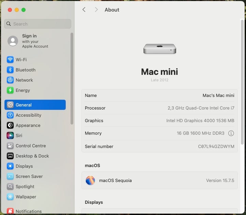
Task: Go back with the left chevron
Action: (84, 10)
